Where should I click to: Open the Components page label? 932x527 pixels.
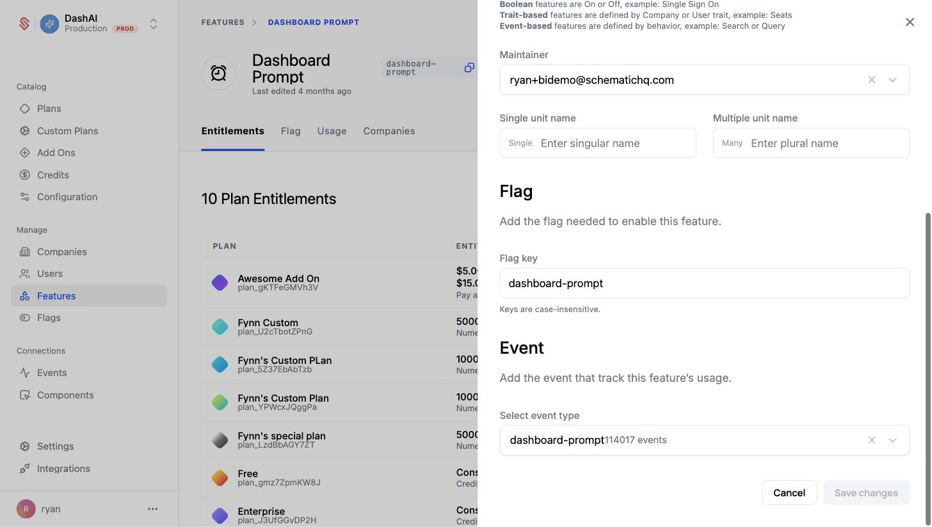pos(65,395)
